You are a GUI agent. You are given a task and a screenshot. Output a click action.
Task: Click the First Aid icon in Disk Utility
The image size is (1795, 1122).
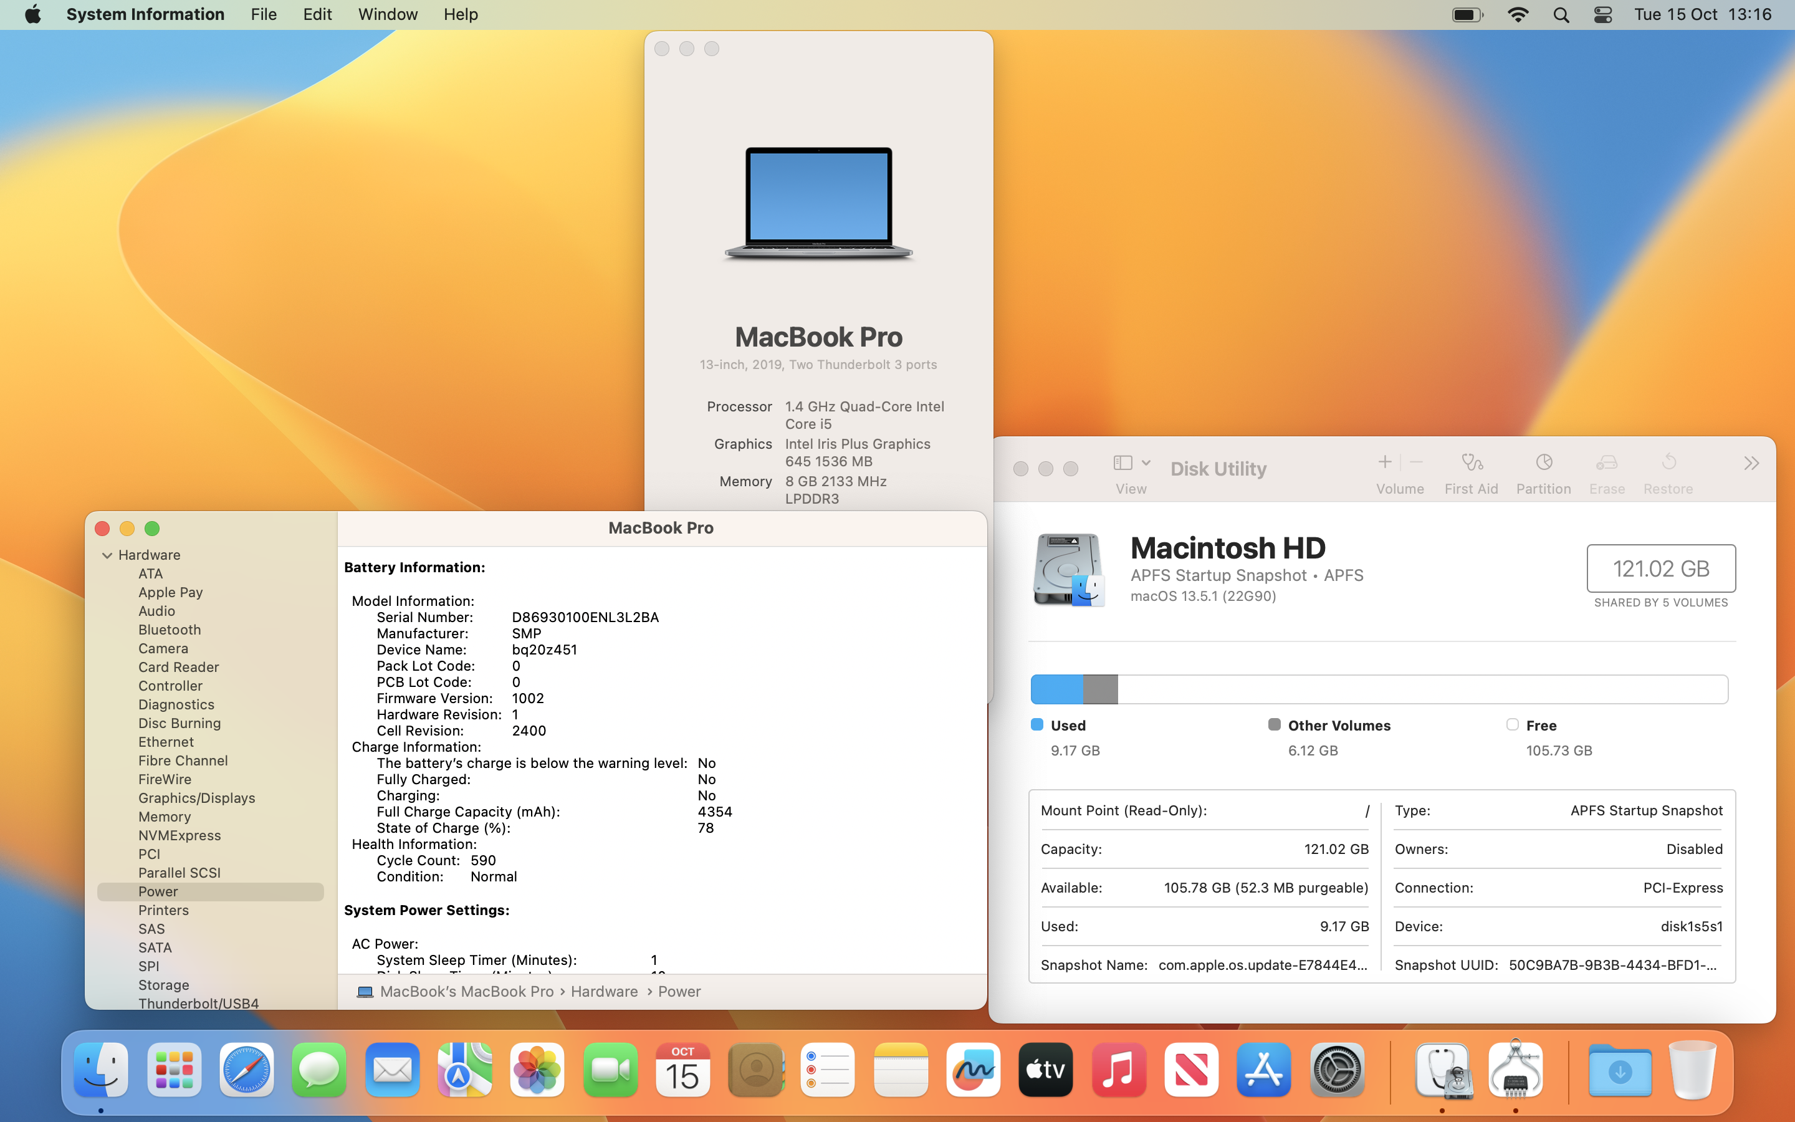click(x=1472, y=463)
